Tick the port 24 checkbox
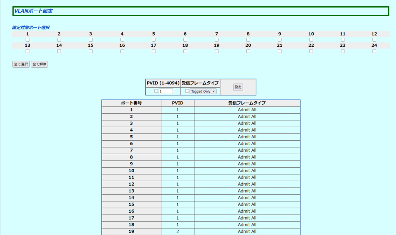 click(374, 51)
